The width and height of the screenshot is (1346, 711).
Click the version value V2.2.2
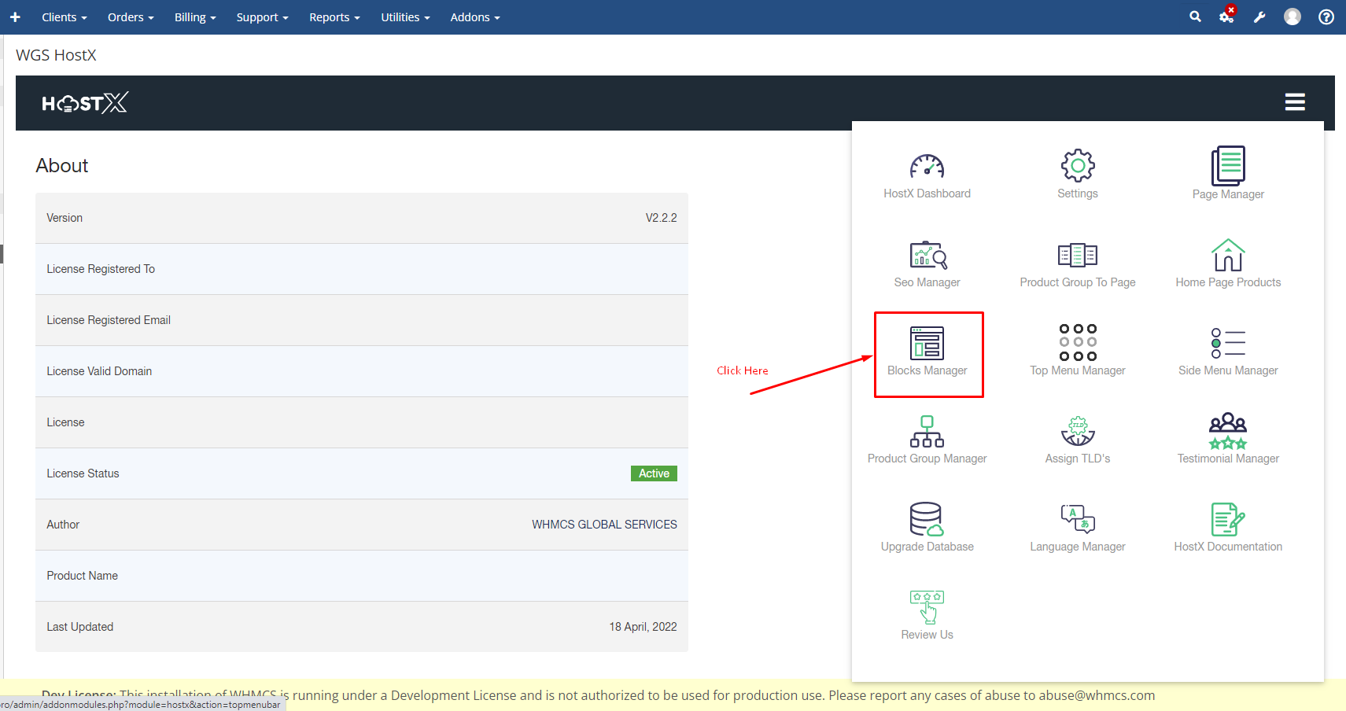pos(662,218)
